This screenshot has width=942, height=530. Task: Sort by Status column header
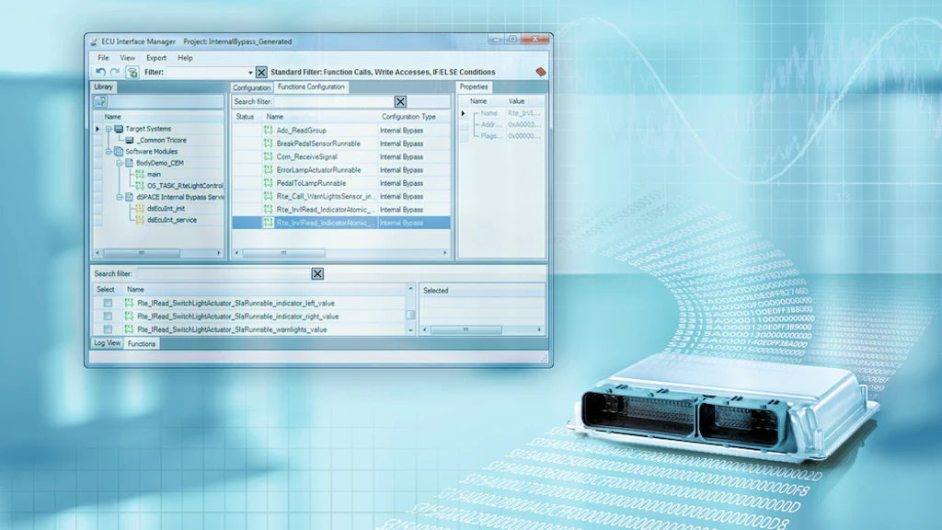tap(245, 117)
